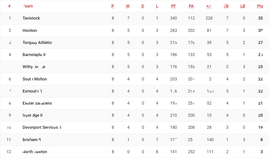The width and height of the screenshot is (269, 158).
Task: Click the Team column header
Action: click(x=28, y=6)
